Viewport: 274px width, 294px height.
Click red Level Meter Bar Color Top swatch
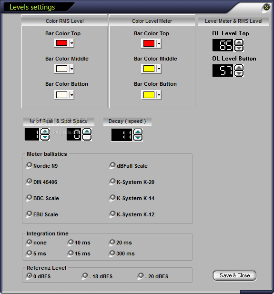click(x=149, y=43)
